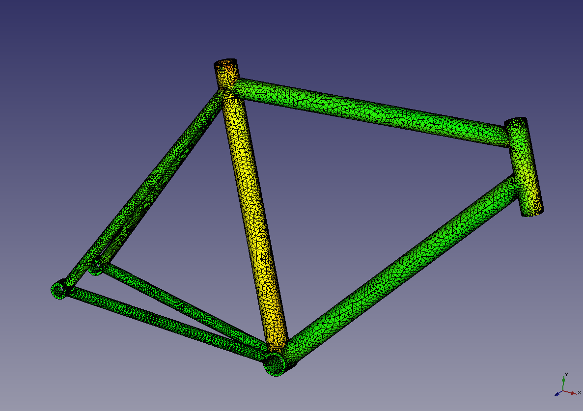583x411 pixels.
Task: Pick the head tube at the frame front
Action: pyautogui.click(x=524, y=167)
